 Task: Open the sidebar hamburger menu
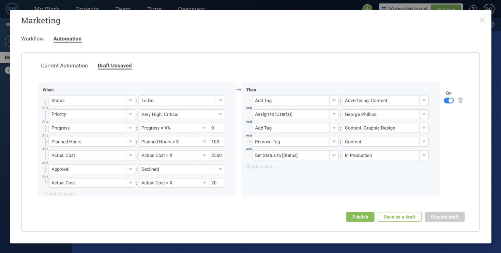click(8, 24)
